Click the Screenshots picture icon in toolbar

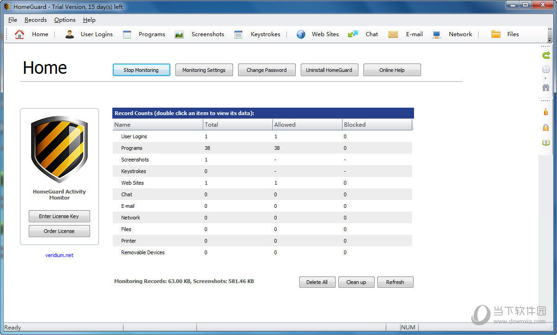point(179,34)
